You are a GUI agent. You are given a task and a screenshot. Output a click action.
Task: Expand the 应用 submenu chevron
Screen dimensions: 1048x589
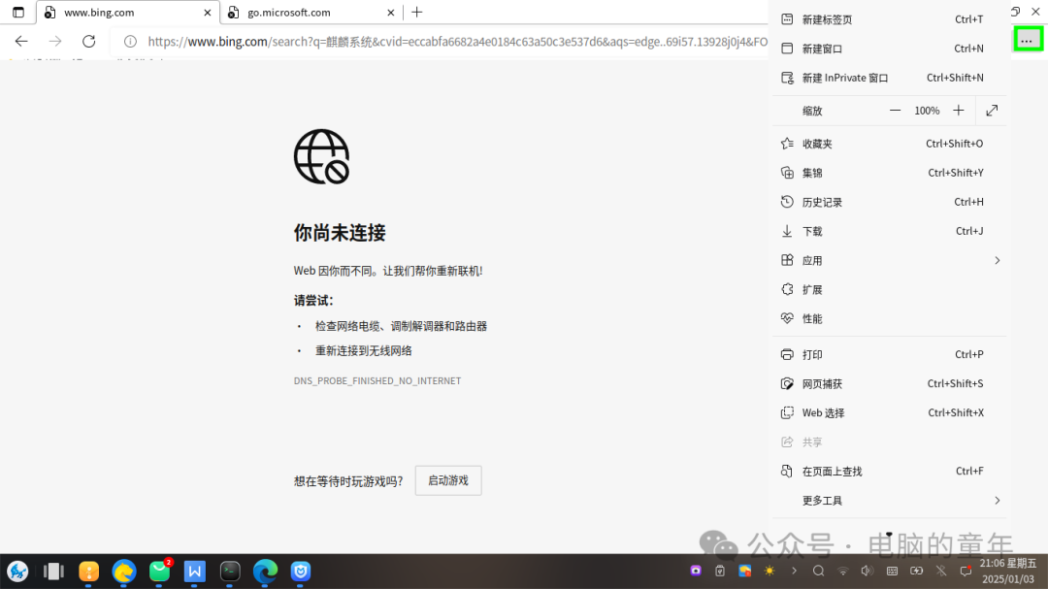pos(997,260)
